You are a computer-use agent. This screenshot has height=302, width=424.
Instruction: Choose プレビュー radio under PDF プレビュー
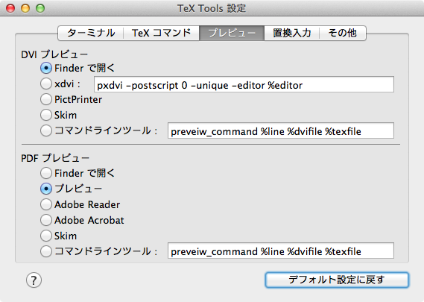(46, 189)
